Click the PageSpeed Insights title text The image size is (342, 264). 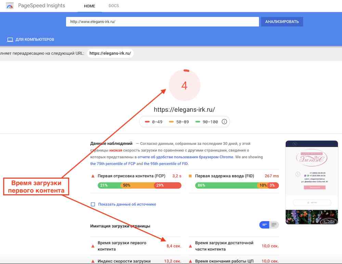[x=41, y=6]
